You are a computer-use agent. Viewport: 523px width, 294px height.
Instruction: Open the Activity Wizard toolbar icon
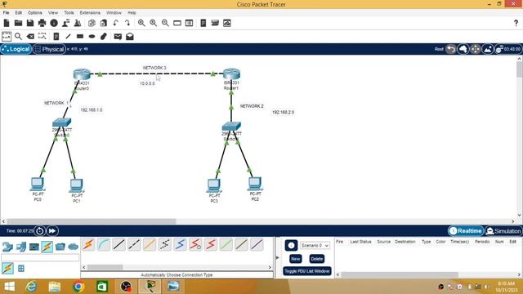pyautogui.click(x=54, y=23)
